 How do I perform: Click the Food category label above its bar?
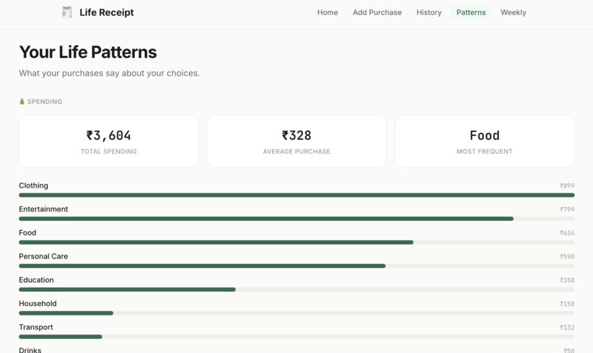pyautogui.click(x=28, y=233)
